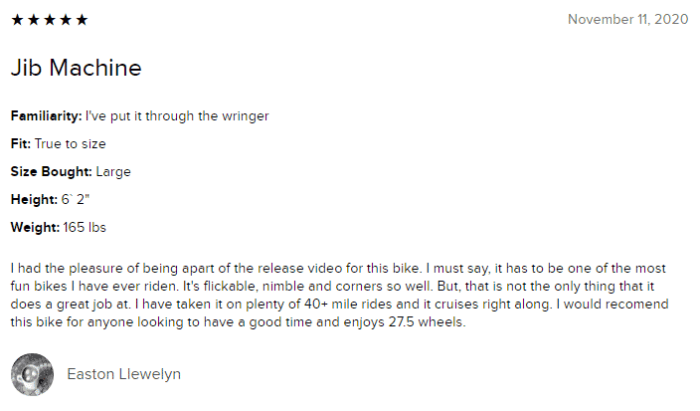The width and height of the screenshot is (700, 411).
Task: Click the review paragraph's first line
Action: pos(338,268)
